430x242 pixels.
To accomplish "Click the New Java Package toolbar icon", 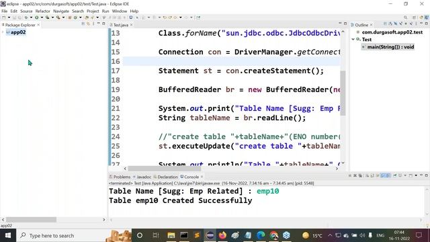I will tap(70, 17).
